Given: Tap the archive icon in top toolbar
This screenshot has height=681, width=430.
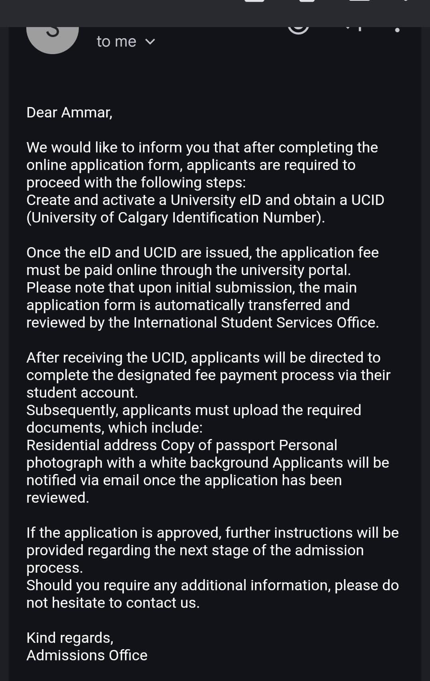Looking at the screenshot, I should (254, 1).
